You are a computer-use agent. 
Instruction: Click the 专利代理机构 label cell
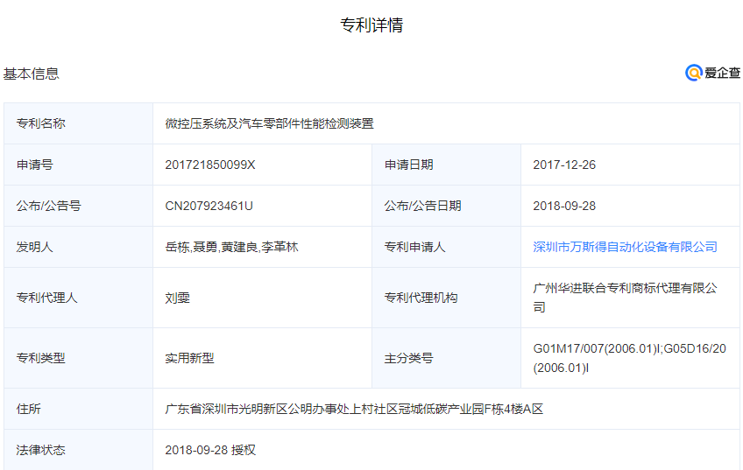tap(446, 298)
